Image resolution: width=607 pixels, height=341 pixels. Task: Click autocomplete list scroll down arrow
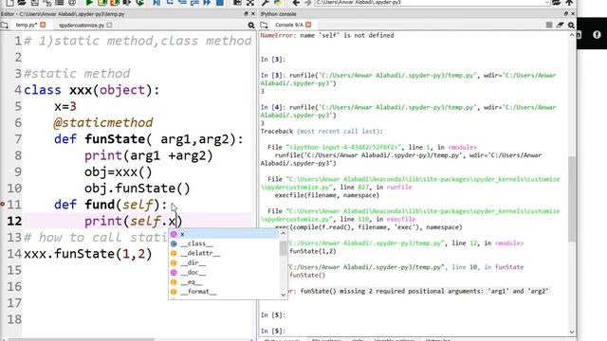[x=284, y=295]
